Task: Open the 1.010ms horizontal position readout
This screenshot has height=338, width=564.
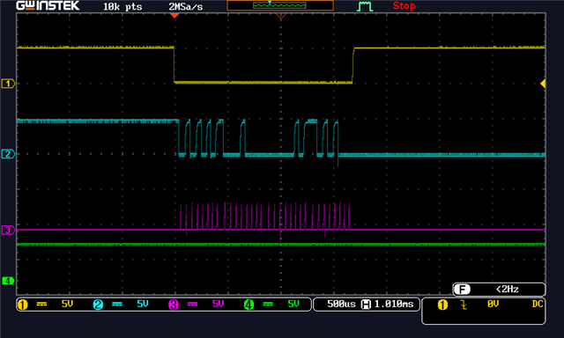Action: tap(394, 305)
